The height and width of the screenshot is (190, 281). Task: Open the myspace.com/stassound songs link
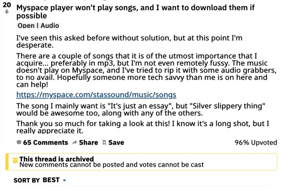coord(96,95)
